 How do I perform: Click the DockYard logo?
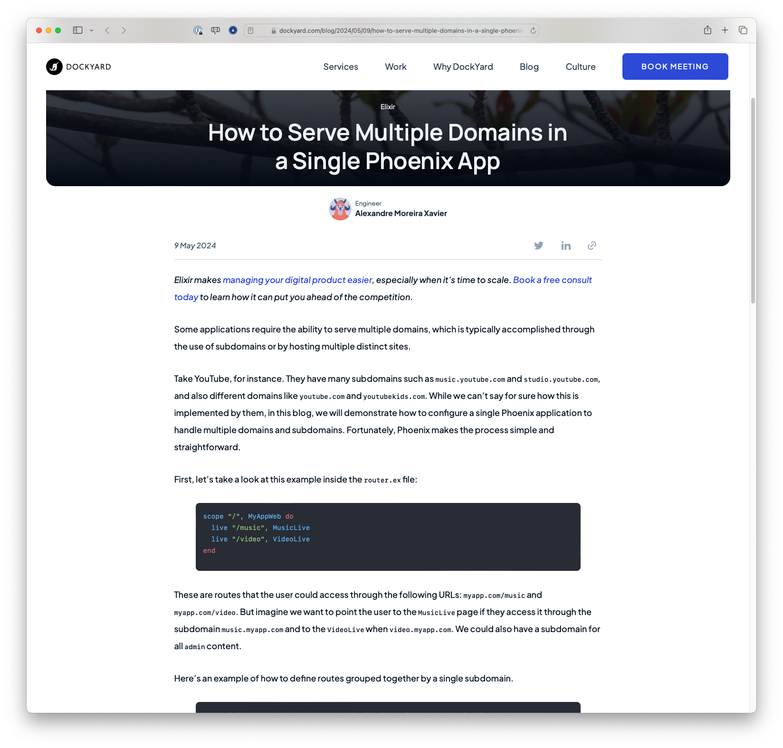[78, 66]
